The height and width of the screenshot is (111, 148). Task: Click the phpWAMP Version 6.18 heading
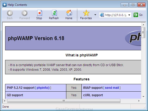pyautogui.click(x=36, y=38)
